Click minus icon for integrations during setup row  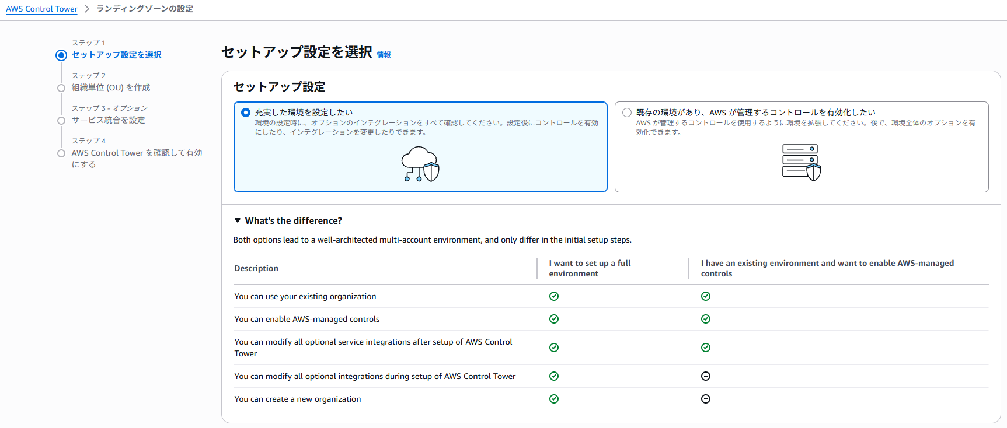click(706, 376)
